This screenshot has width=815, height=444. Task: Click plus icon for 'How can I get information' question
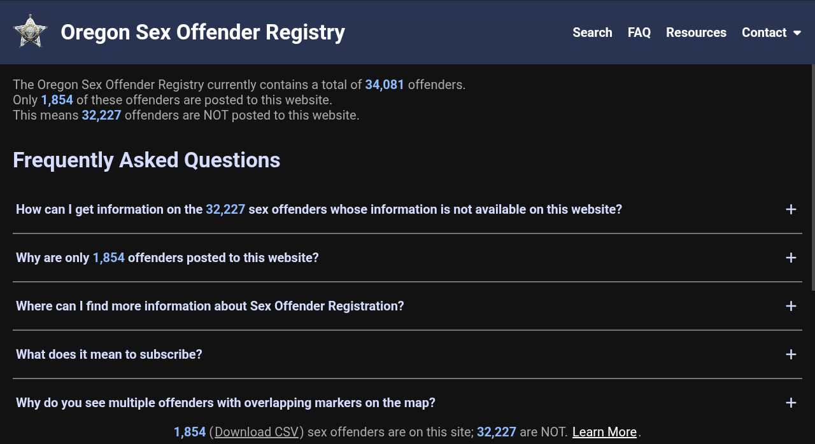(x=791, y=209)
